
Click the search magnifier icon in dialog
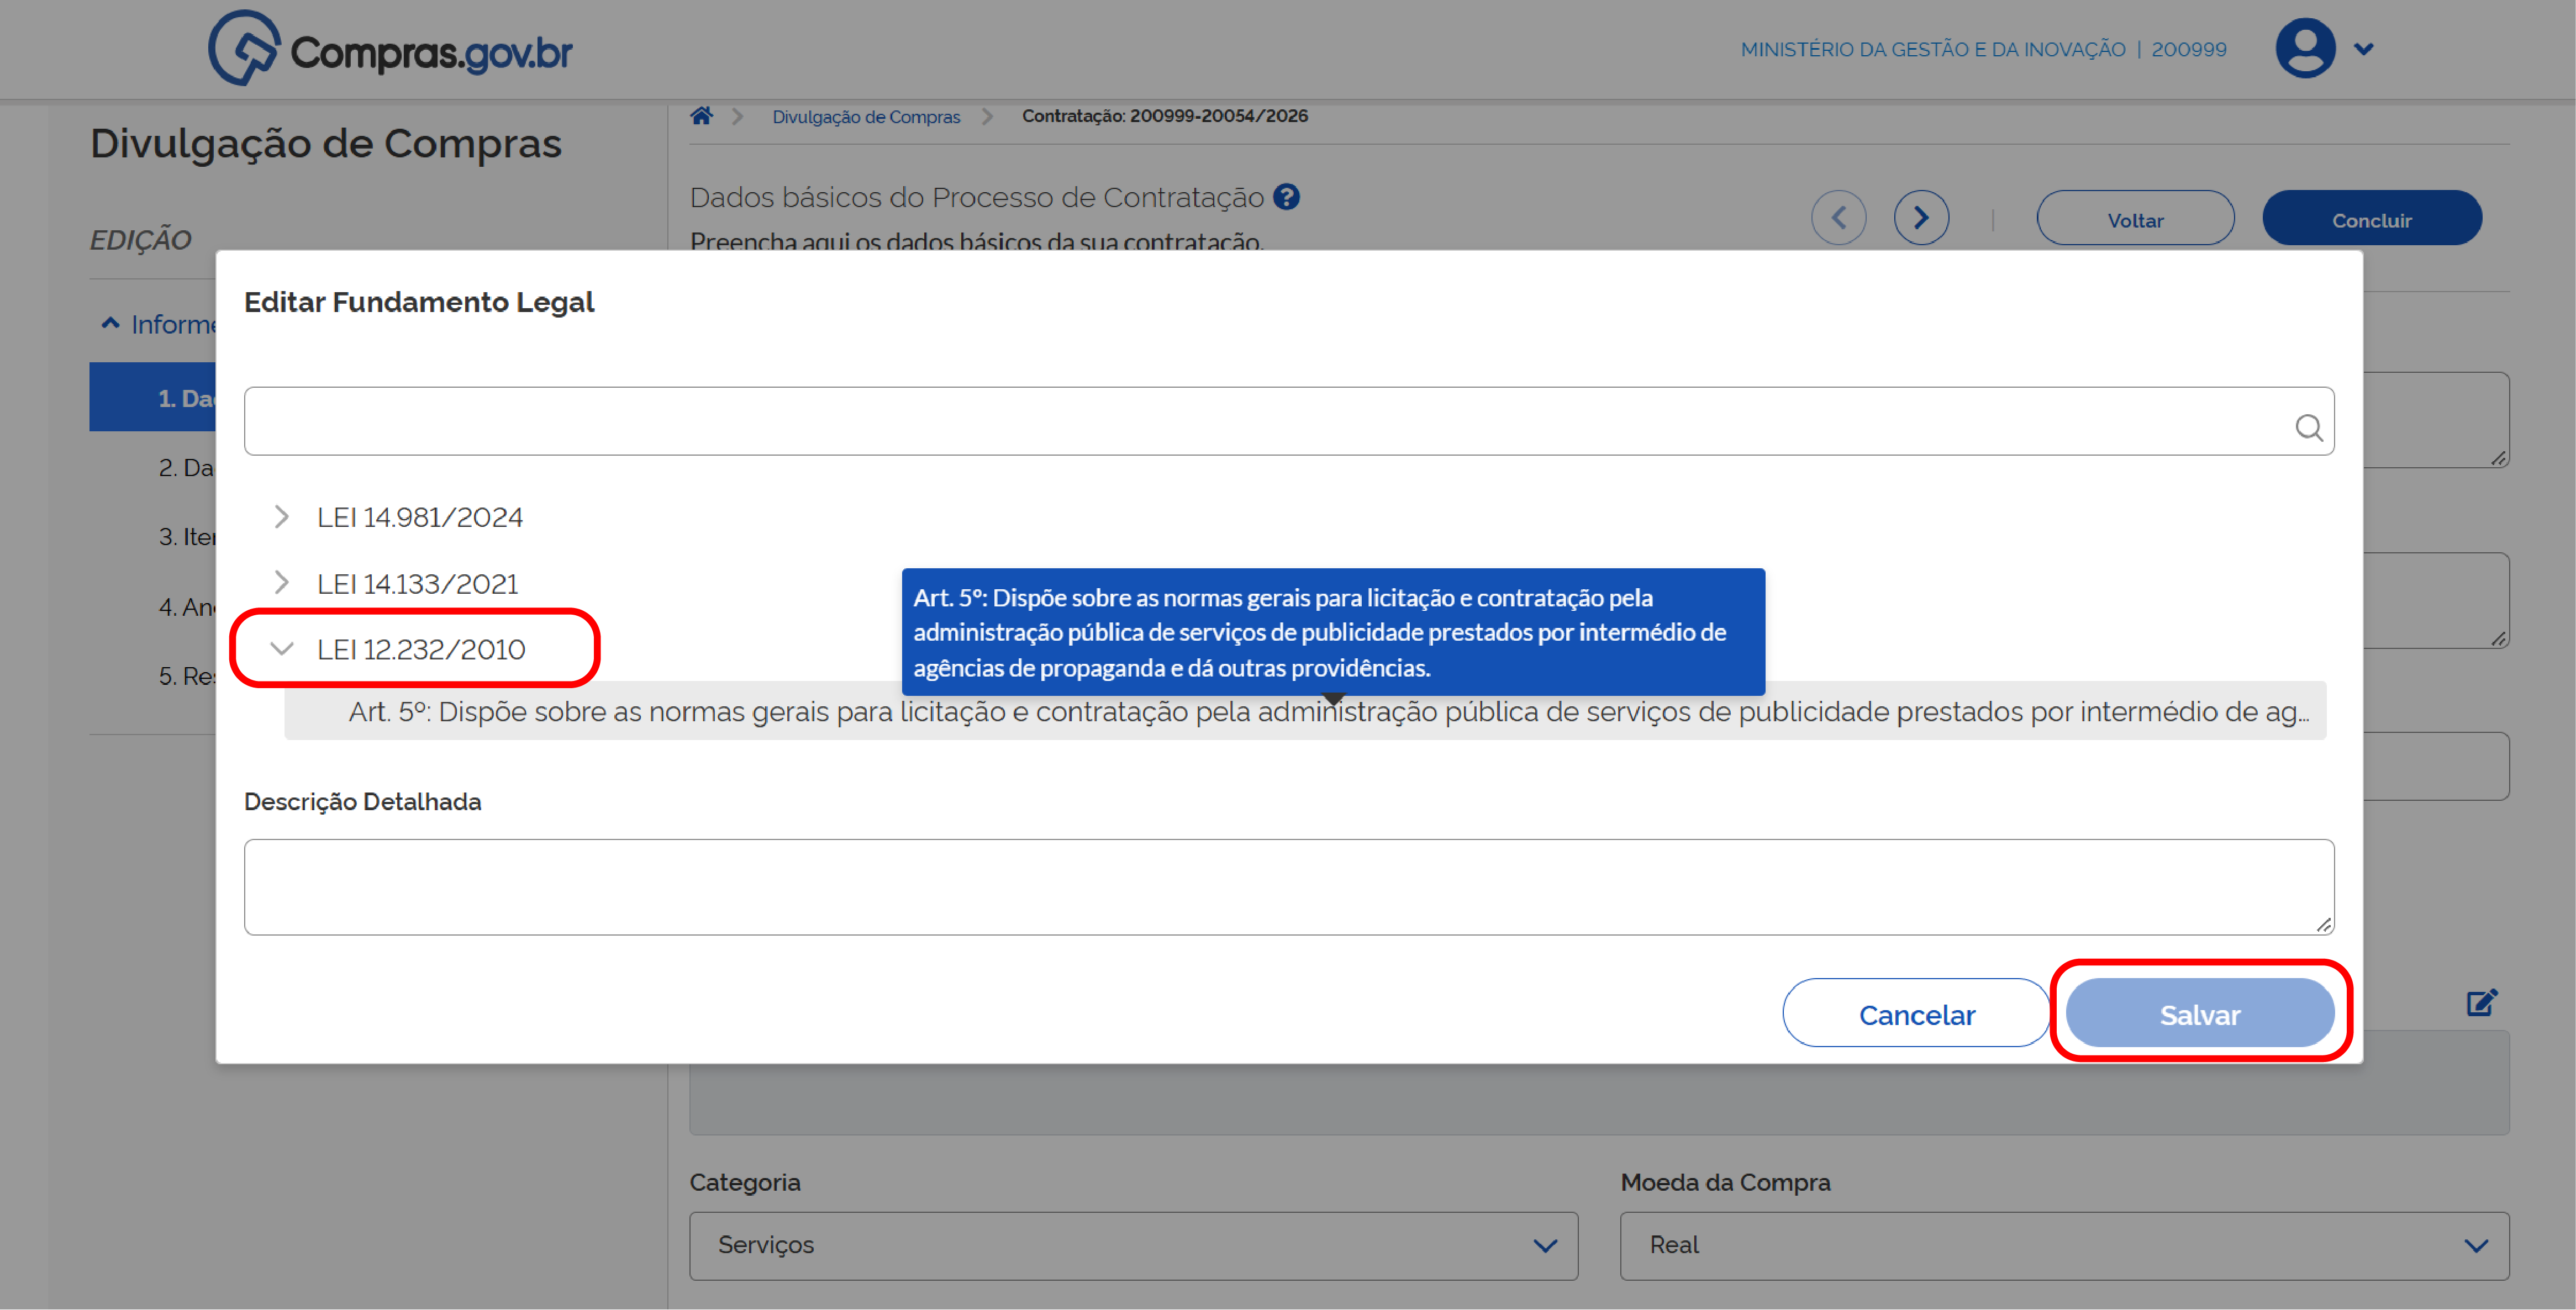pyautogui.click(x=2309, y=427)
